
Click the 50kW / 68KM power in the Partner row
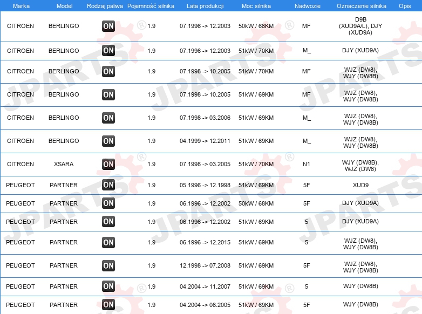[x=256, y=203]
